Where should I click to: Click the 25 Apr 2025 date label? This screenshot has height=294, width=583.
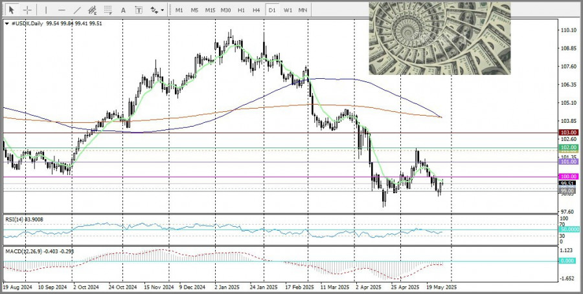click(x=404, y=288)
